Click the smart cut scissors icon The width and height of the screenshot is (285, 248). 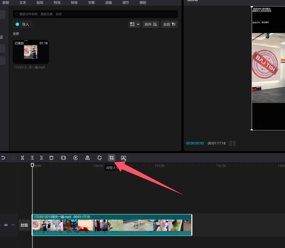pos(123,158)
